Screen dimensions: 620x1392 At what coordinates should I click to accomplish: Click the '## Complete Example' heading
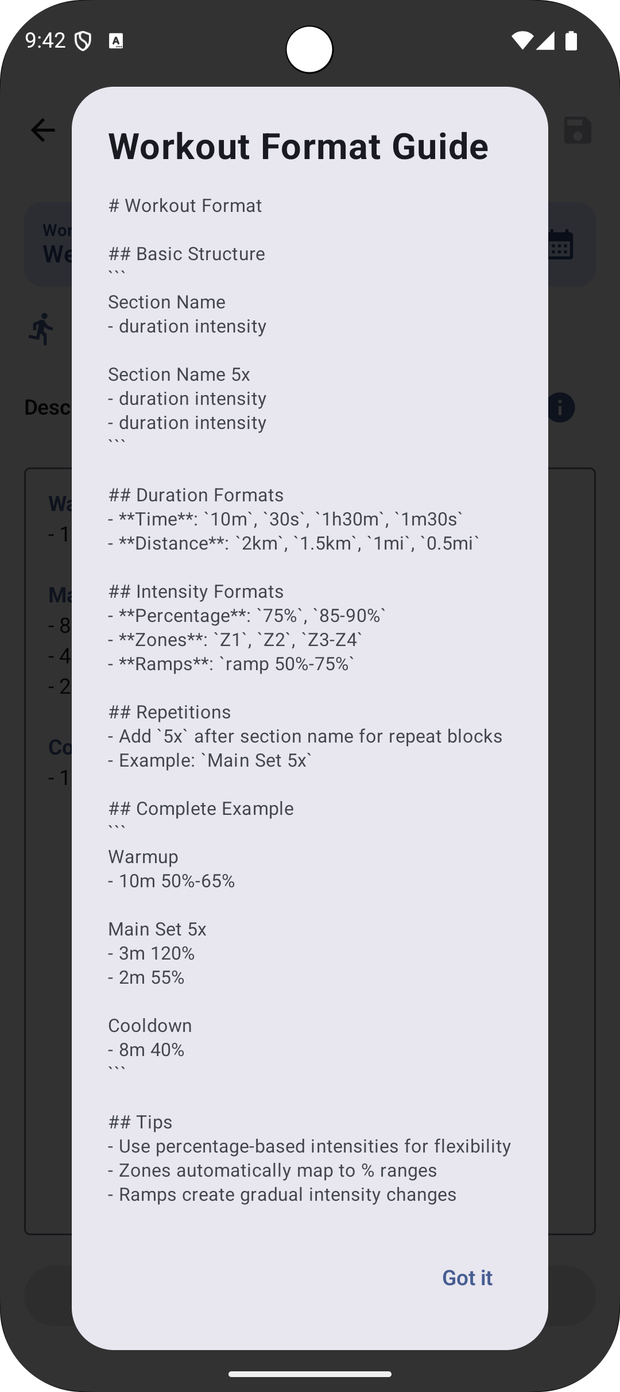coord(201,809)
